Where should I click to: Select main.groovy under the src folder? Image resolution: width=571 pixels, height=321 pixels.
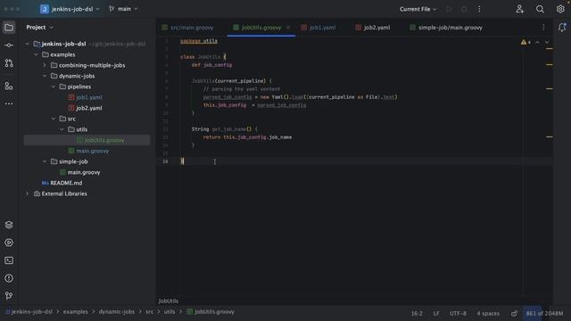pyautogui.click(x=88, y=151)
